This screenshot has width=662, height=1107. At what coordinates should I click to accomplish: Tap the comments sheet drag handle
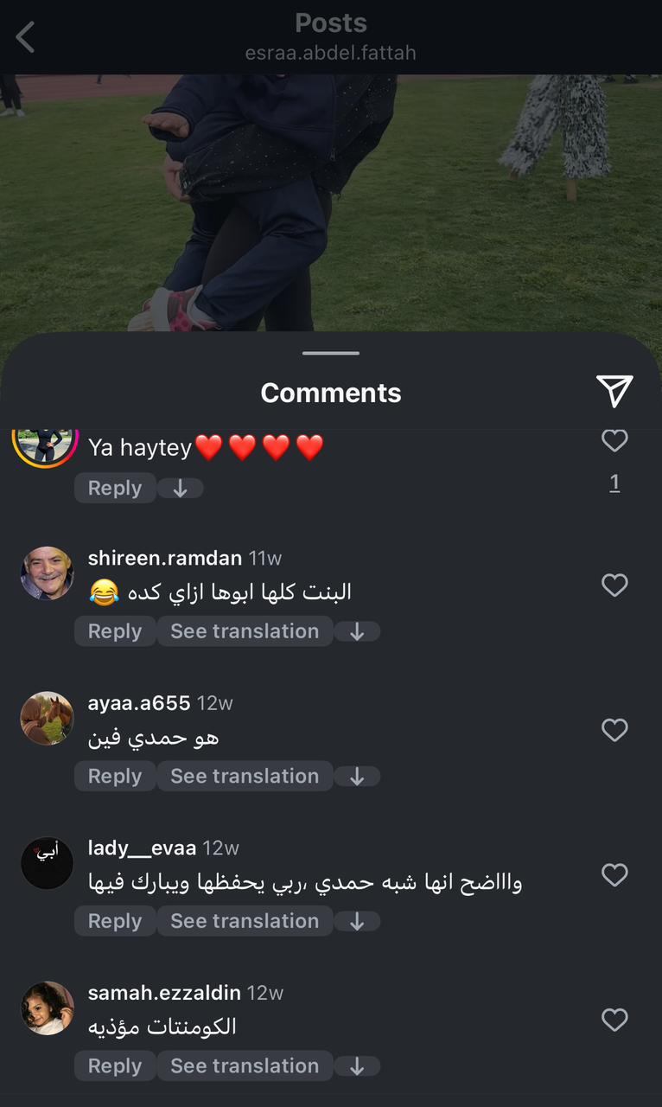point(331,353)
